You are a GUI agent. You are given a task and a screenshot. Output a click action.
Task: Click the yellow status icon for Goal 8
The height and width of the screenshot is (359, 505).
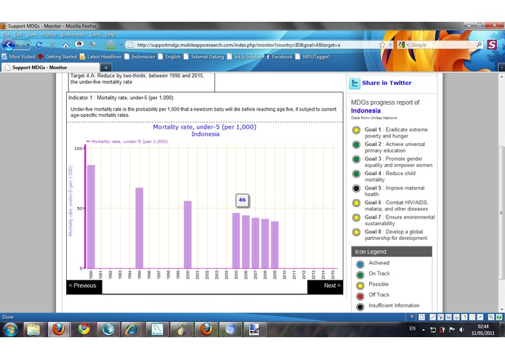tap(356, 232)
